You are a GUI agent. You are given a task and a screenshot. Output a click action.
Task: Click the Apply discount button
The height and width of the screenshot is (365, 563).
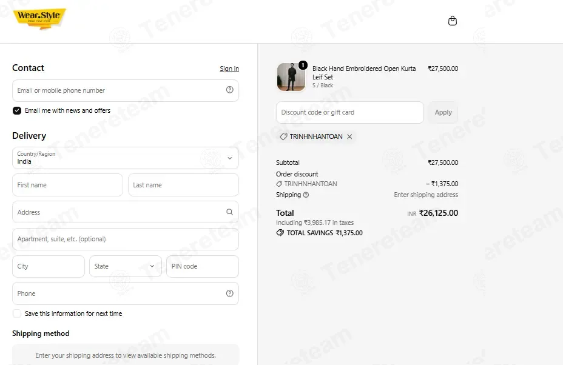443,112
